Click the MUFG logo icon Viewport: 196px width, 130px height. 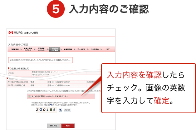click(11, 33)
